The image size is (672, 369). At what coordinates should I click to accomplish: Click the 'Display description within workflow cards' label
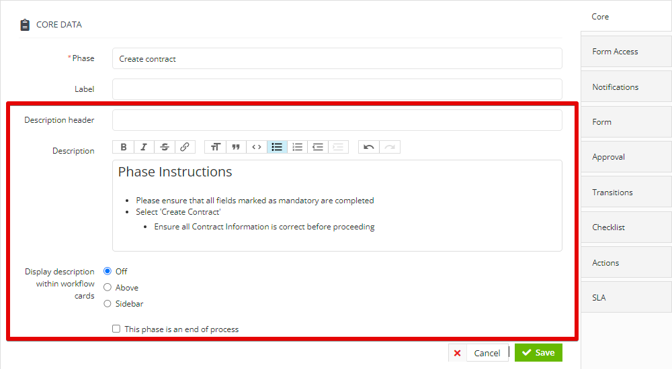pyautogui.click(x=60, y=283)
